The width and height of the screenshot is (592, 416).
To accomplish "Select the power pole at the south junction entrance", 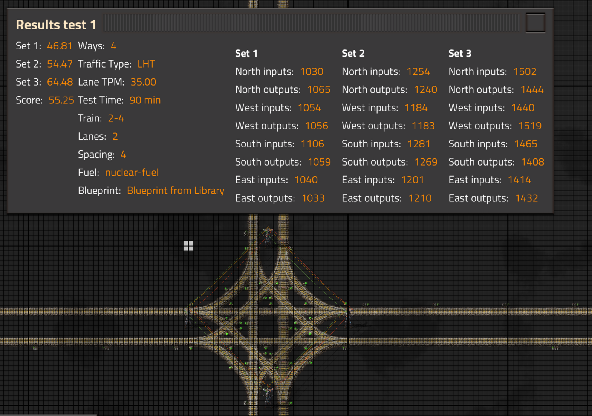I will click(268, 394).
